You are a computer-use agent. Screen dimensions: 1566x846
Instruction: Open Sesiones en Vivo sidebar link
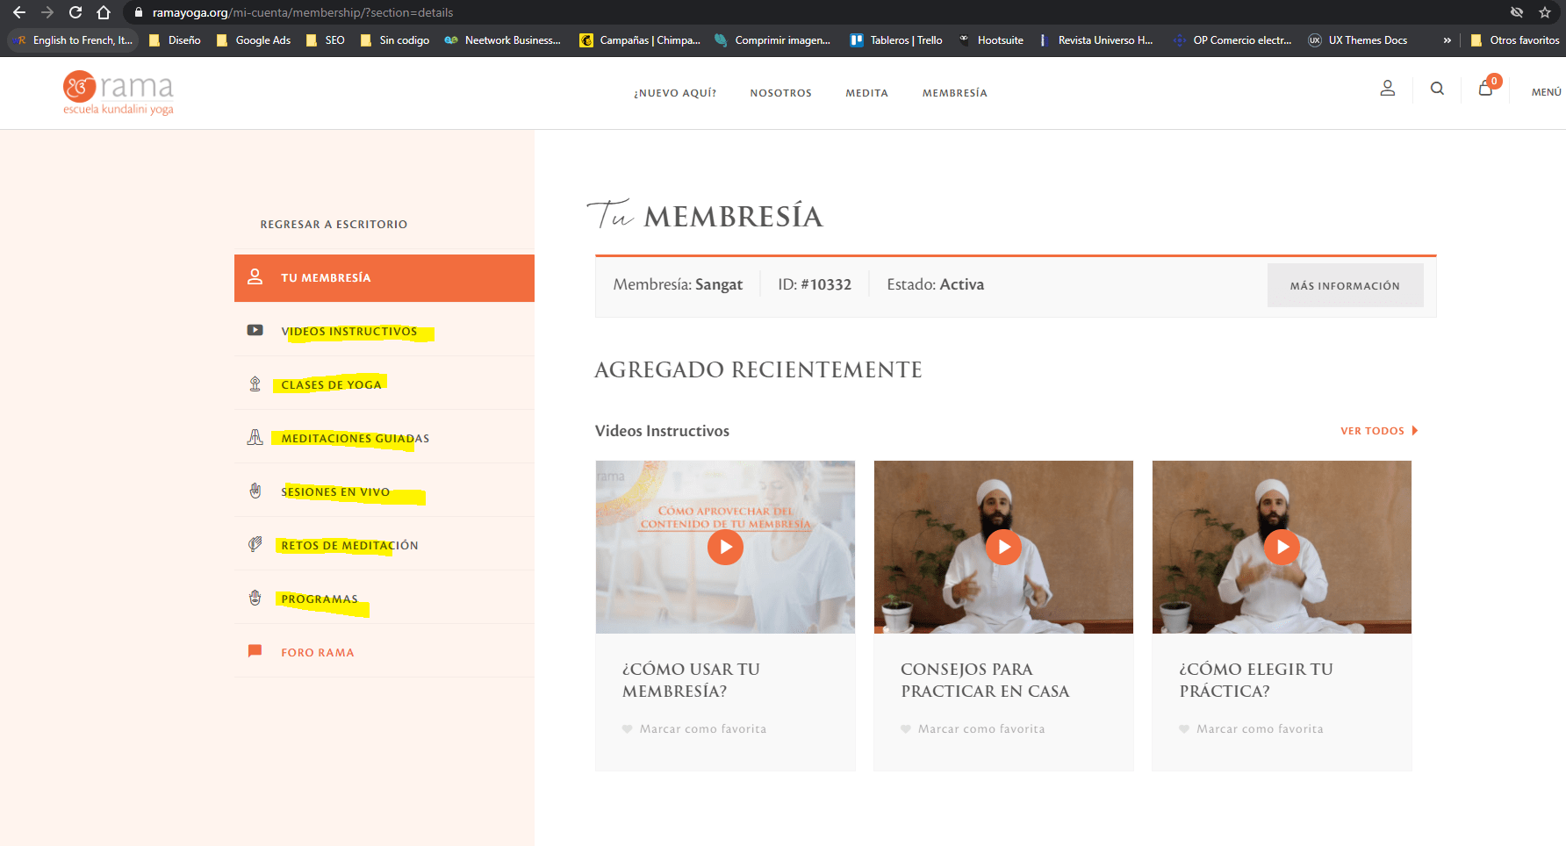tap(335, 492)
